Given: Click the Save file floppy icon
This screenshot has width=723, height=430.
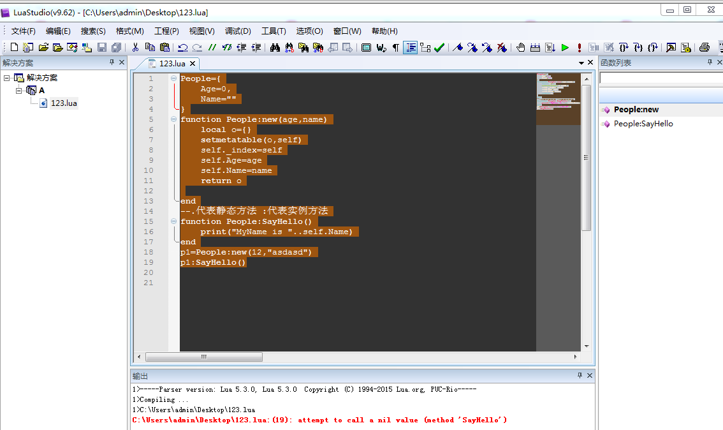Looking at the screenshot, I should [102, 47].
